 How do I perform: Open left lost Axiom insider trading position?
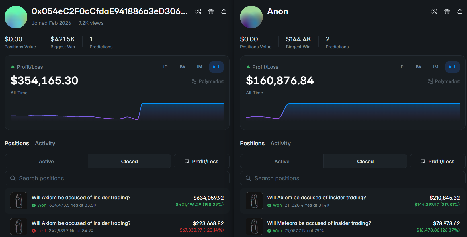pos(81,223)
